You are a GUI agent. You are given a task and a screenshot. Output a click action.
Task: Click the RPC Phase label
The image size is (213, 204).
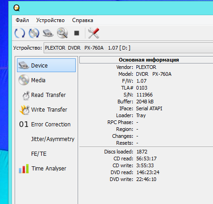point(120,122)
